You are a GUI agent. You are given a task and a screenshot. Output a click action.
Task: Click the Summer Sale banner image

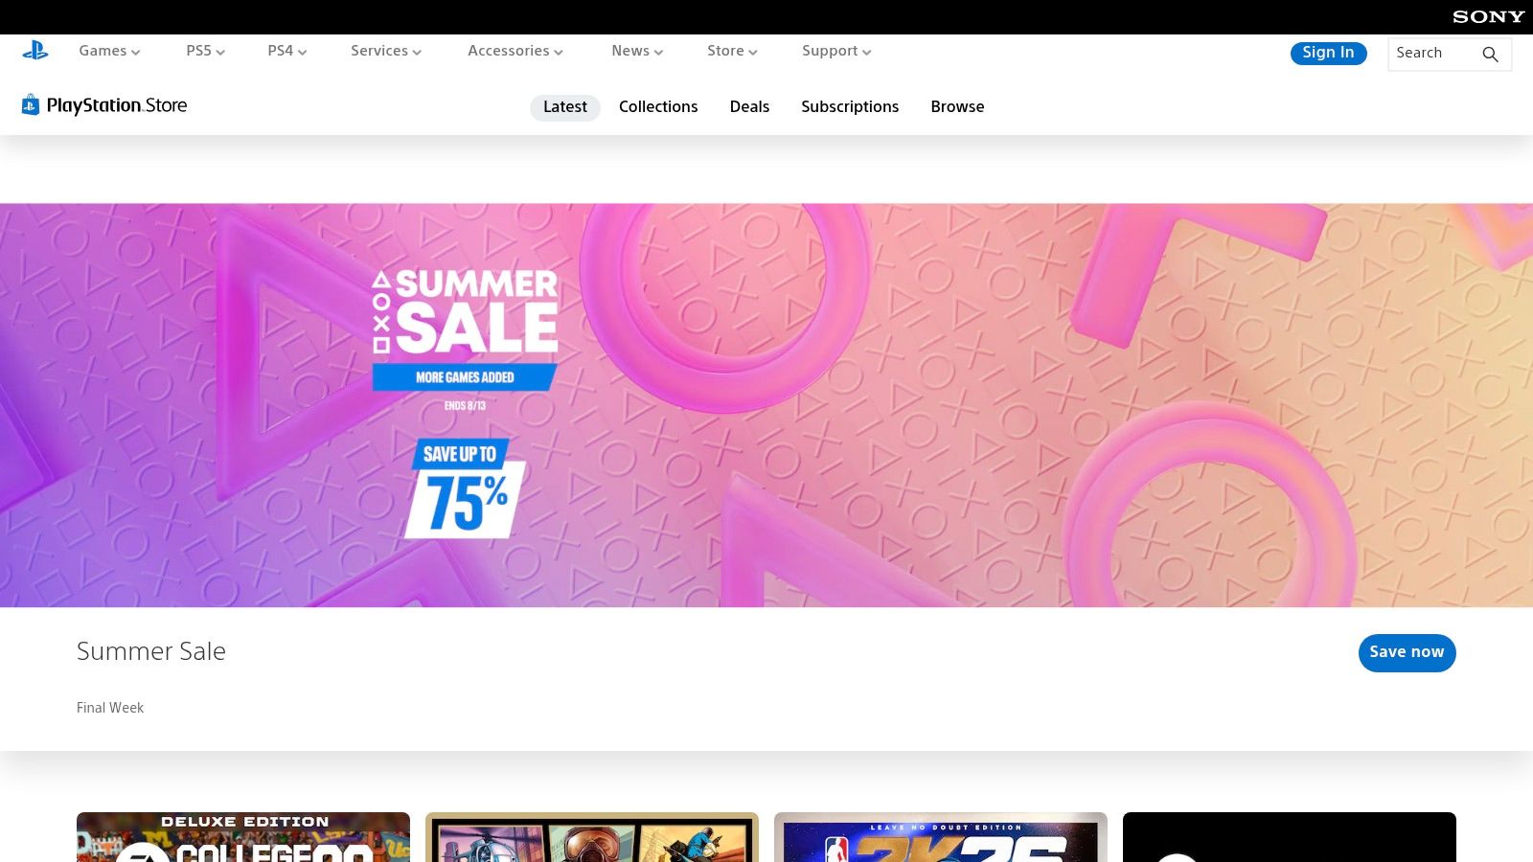pos(766,405)
